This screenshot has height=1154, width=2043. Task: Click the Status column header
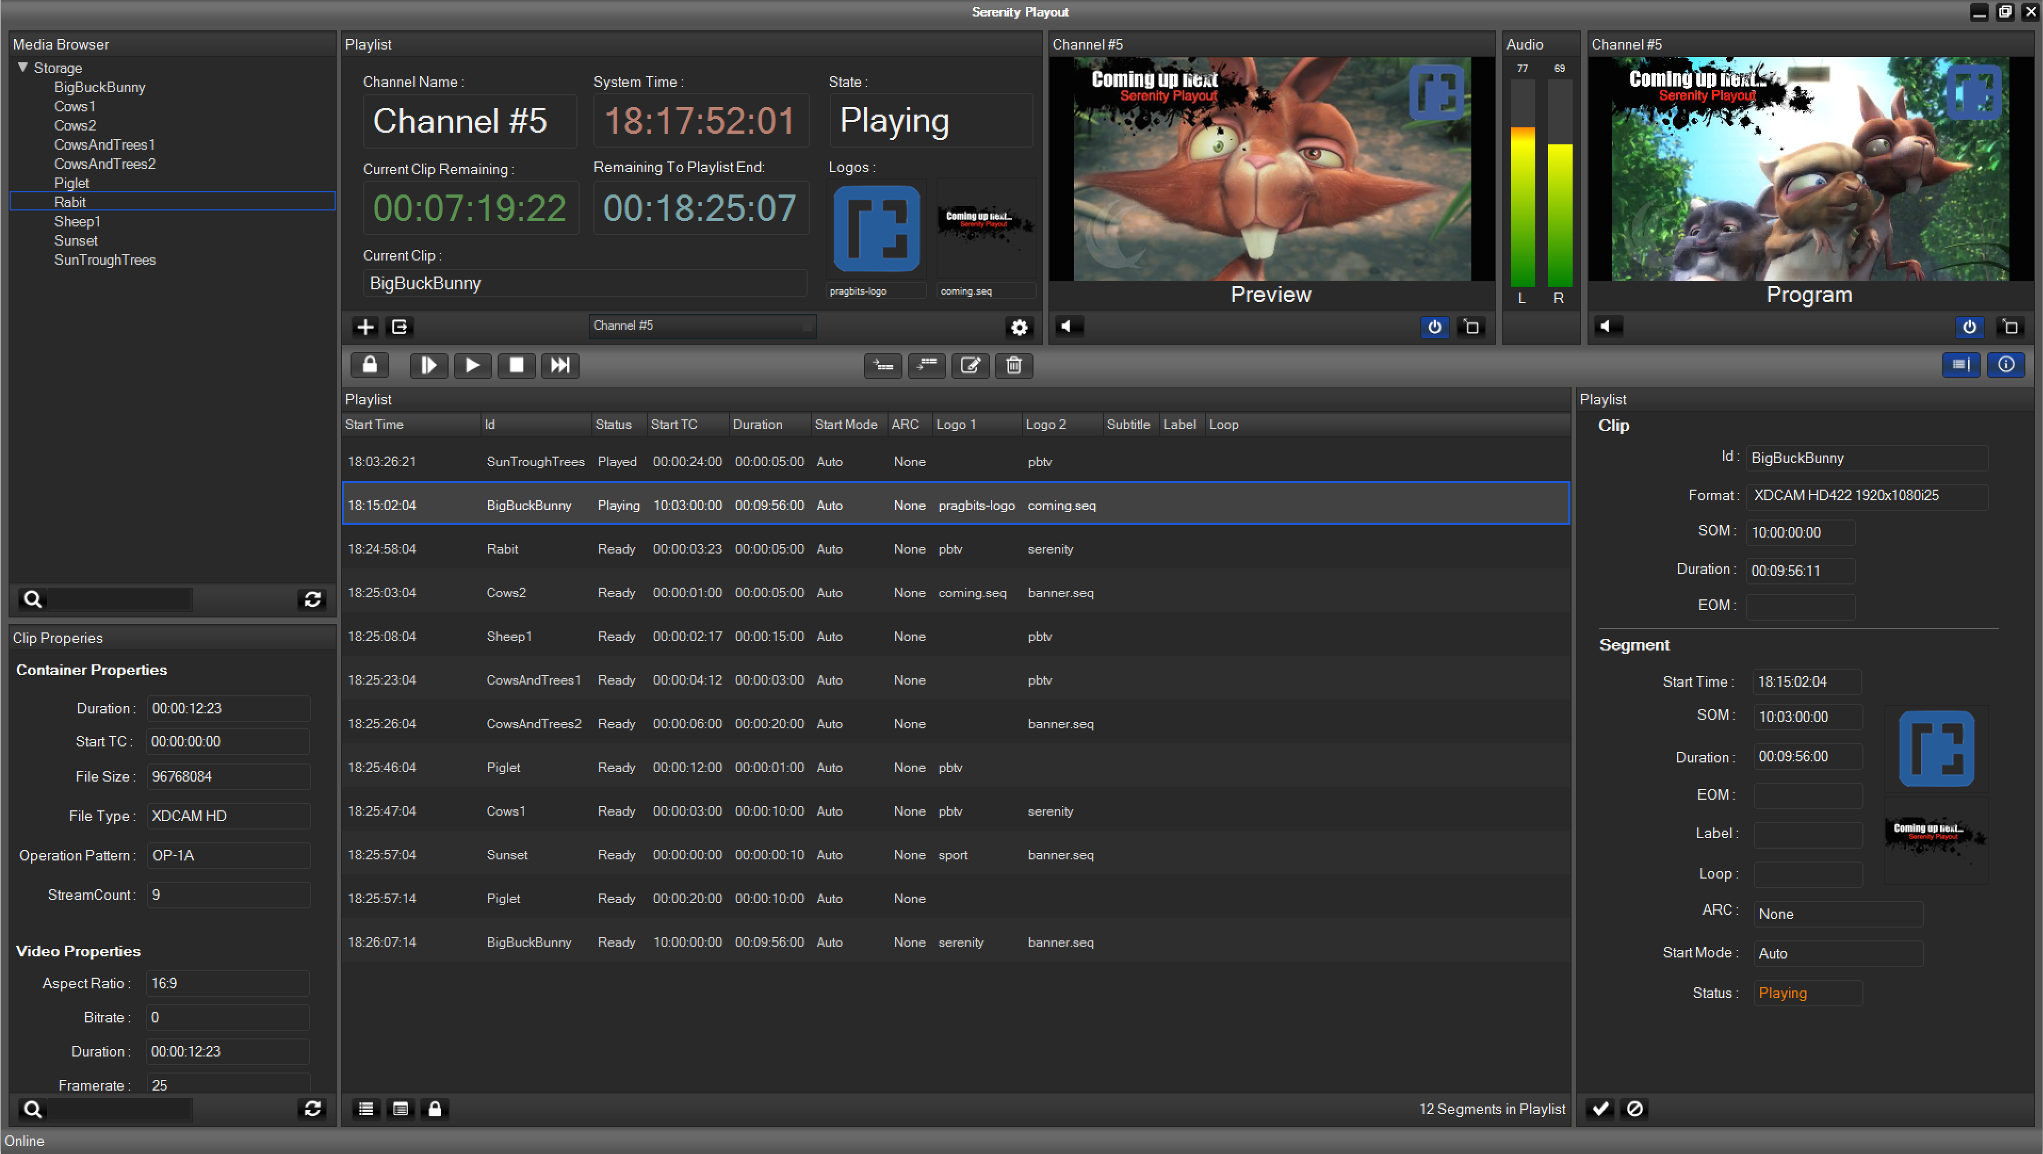618,424
